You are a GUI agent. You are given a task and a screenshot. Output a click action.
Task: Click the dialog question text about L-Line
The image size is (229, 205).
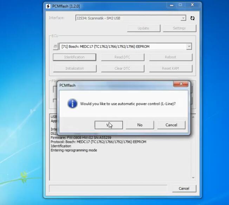[128, 104]
